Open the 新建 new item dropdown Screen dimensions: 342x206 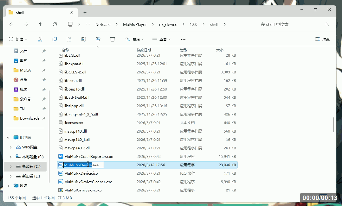(18, 39)
